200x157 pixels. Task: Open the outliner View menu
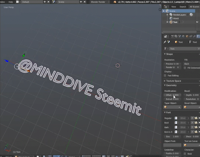coord(174,7)
